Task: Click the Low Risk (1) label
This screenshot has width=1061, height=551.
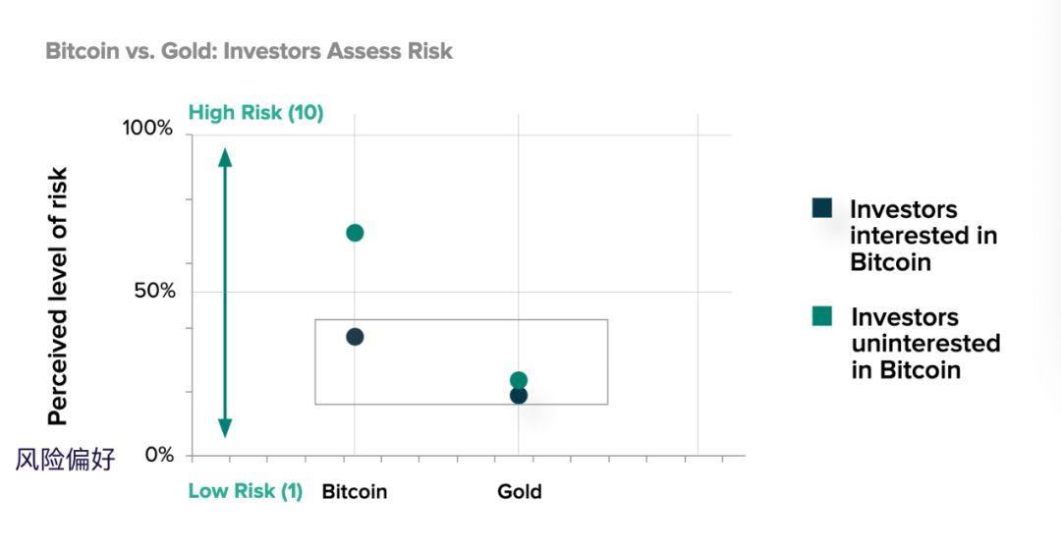Action: [245, 491]
